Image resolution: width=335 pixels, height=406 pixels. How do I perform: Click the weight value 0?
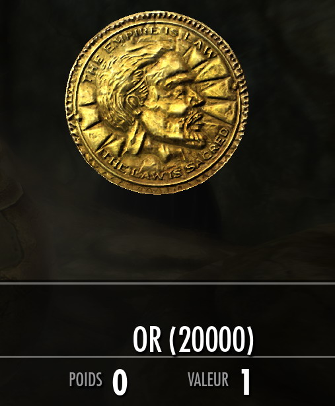120,382
